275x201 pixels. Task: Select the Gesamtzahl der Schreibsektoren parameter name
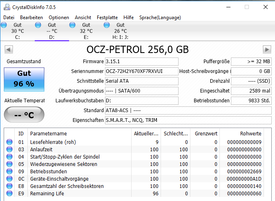(x=67, y=186)
